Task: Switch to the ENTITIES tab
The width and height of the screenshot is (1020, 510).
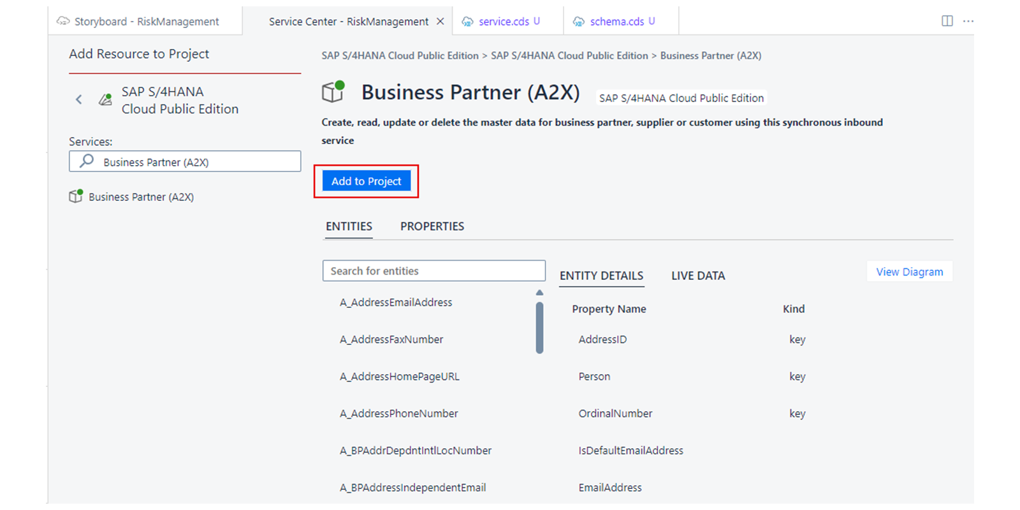Action: pos(349,226)
